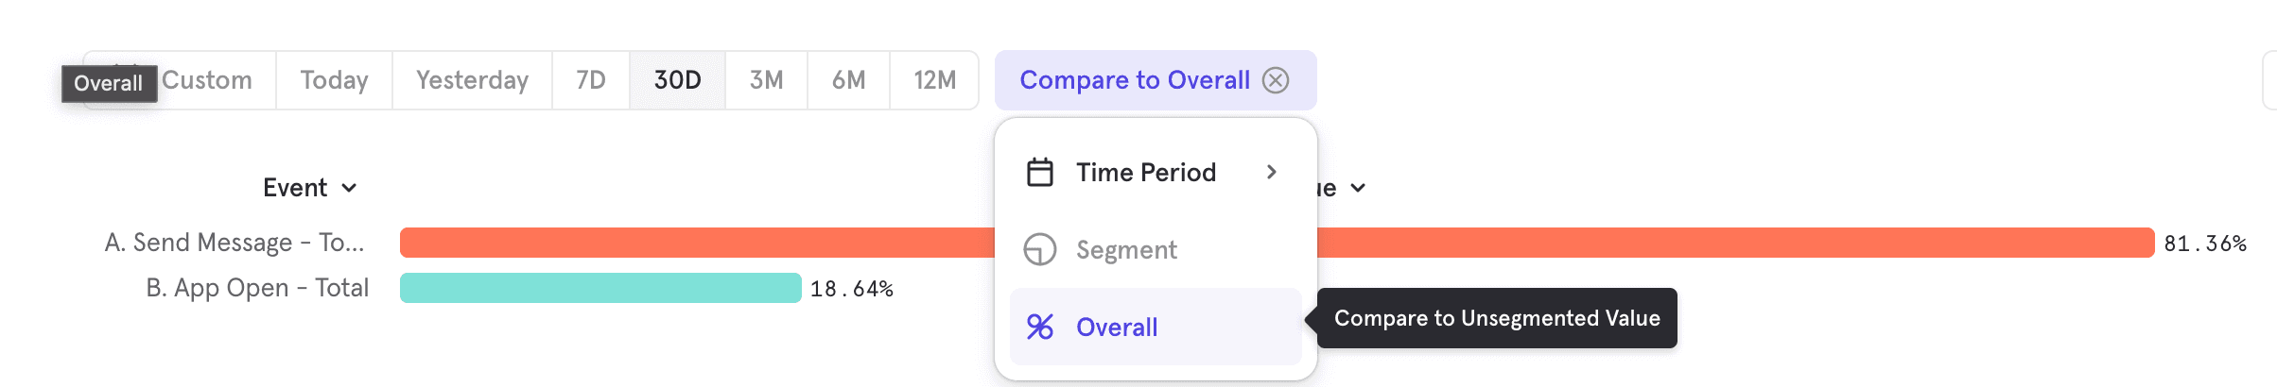Image resolution: width=2277 pixels, height=387 pixels.
Task: Choose the 7D time range
Action: coord(591,80)
